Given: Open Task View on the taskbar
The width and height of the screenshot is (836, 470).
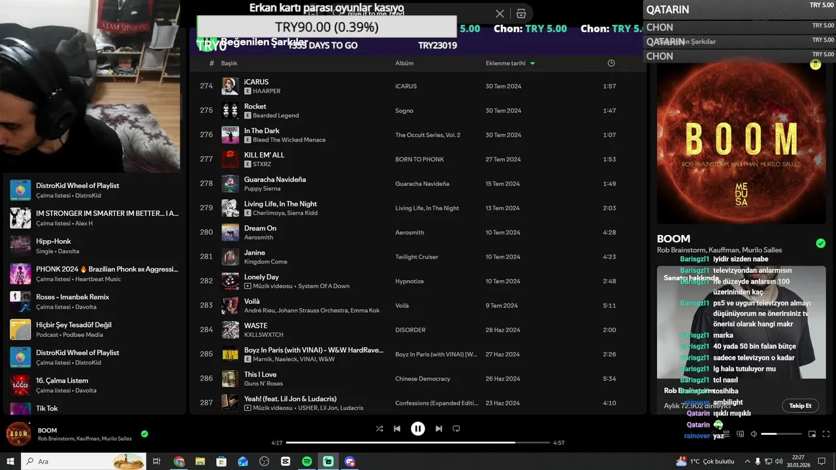Looking at the screenshot, I should pos(157,462).
